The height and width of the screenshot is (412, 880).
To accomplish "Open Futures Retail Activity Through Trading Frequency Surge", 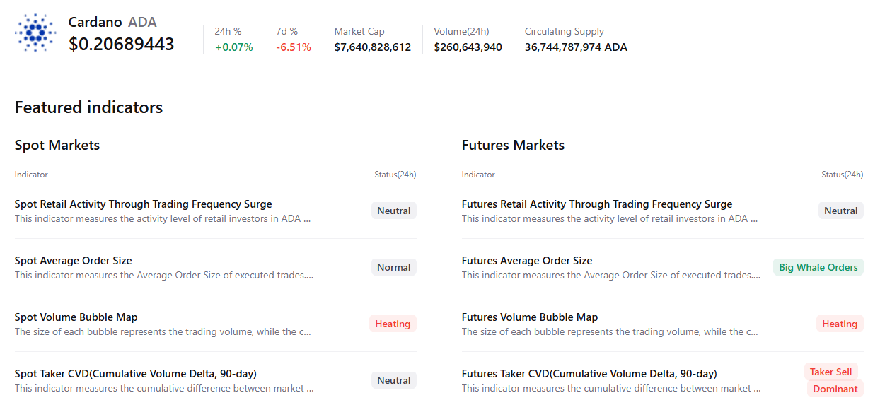I will 597,204.
